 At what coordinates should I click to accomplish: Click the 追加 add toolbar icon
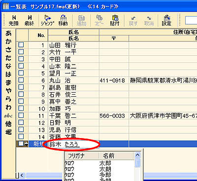pyautogui.click(x=81, y=21)
